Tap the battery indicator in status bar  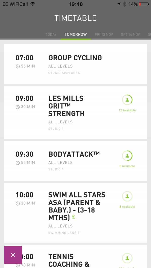(x=143, y=4)
